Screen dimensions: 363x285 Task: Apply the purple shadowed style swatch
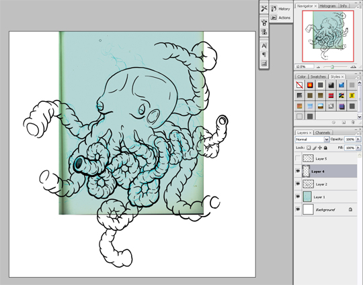tap(341, 106)
